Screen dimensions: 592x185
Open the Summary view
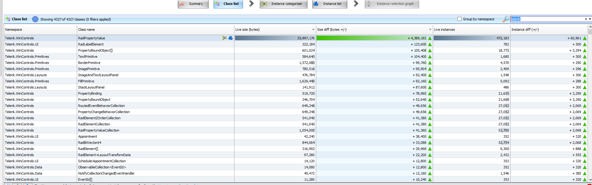[x=193, y=4]
